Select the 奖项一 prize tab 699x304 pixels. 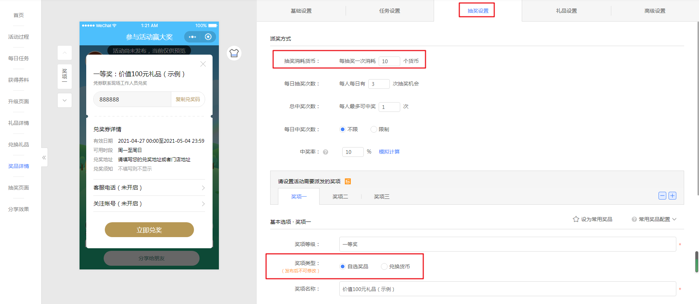(x=299, y=197)
